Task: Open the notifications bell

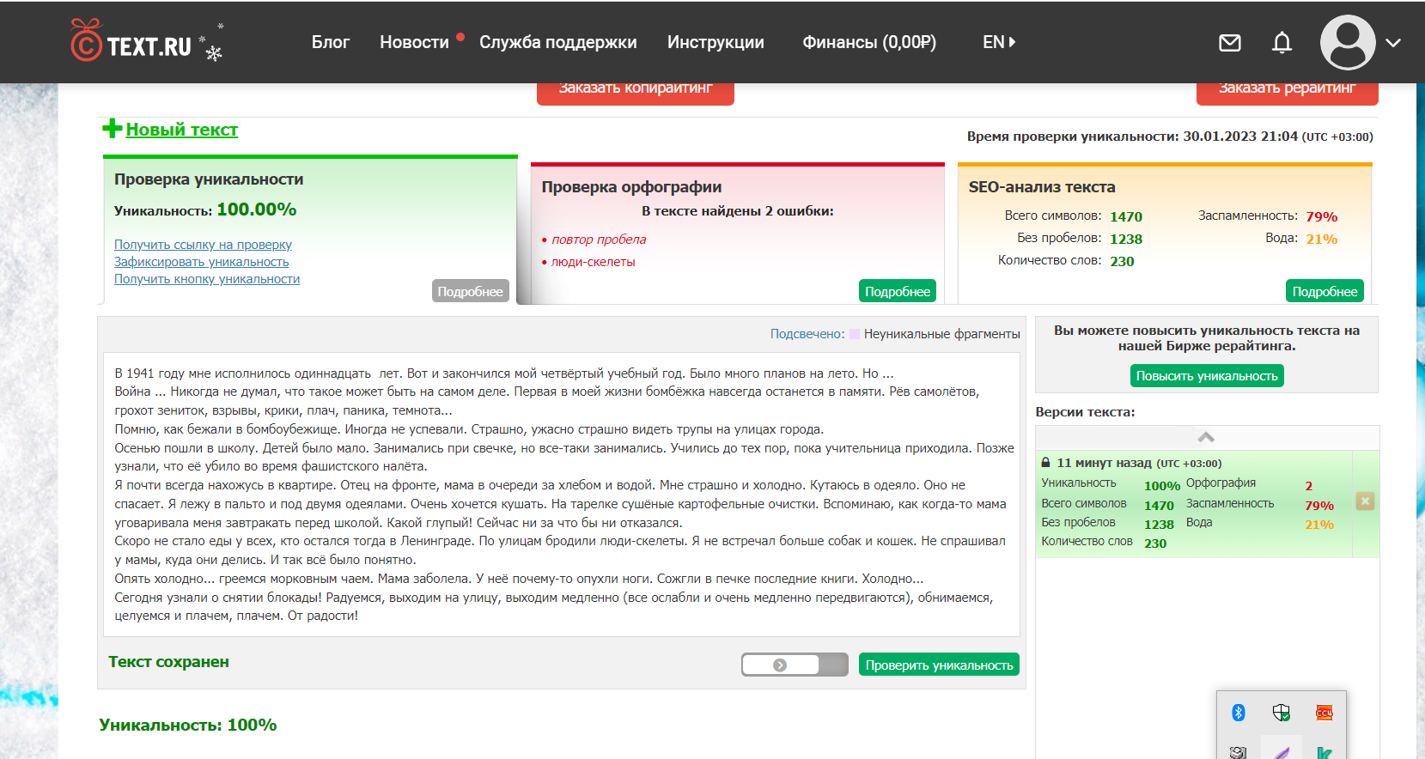Action: point(1282,43)
